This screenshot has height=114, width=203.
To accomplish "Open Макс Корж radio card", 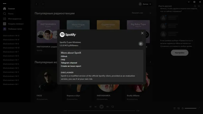I will (78, 25).
